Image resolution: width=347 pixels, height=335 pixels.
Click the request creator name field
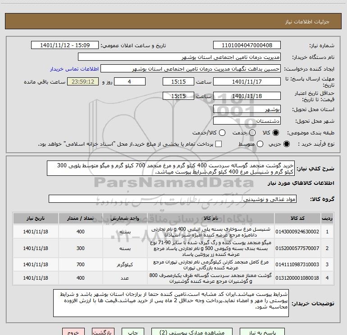(191, 69)
